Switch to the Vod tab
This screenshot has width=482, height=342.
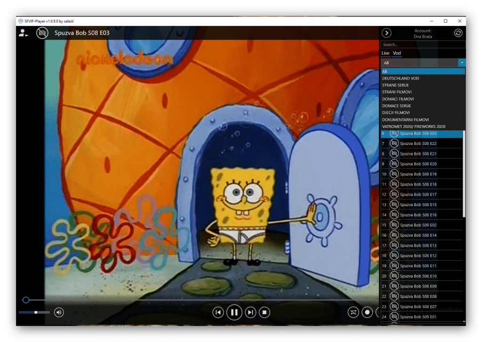pos(397,53)
